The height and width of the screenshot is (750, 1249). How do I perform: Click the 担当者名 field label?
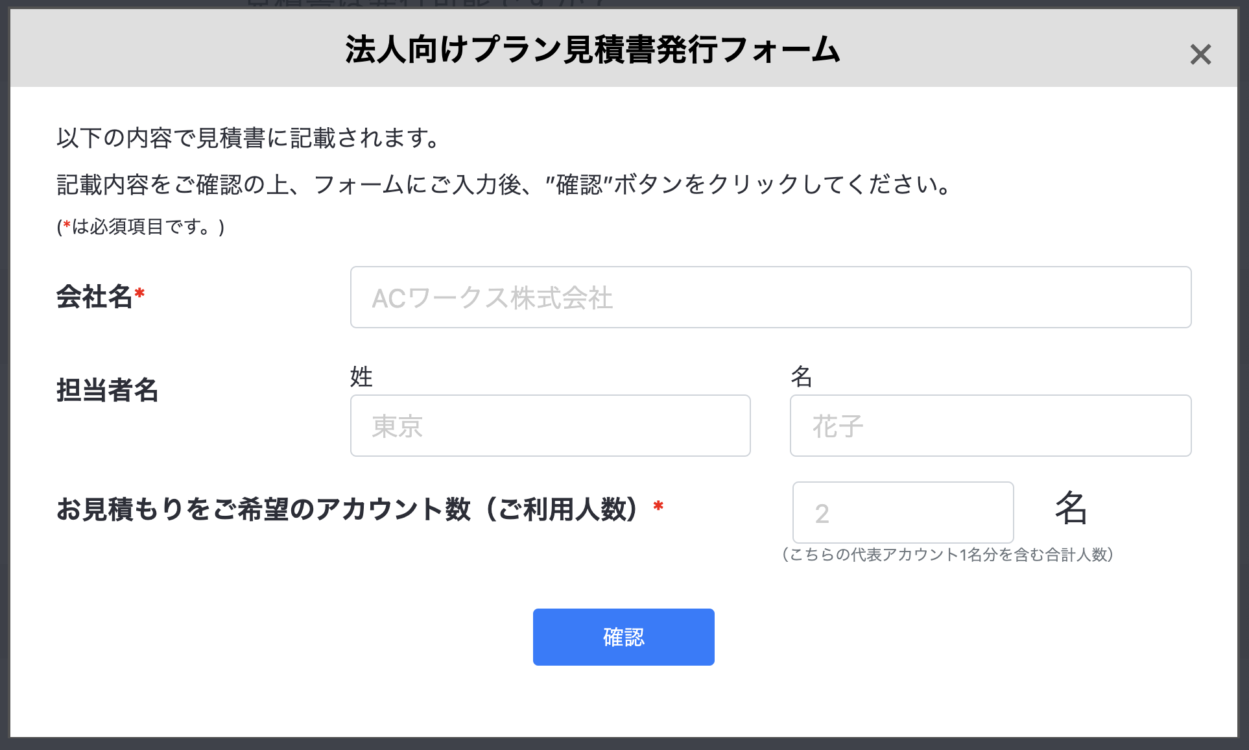point(108,391)
